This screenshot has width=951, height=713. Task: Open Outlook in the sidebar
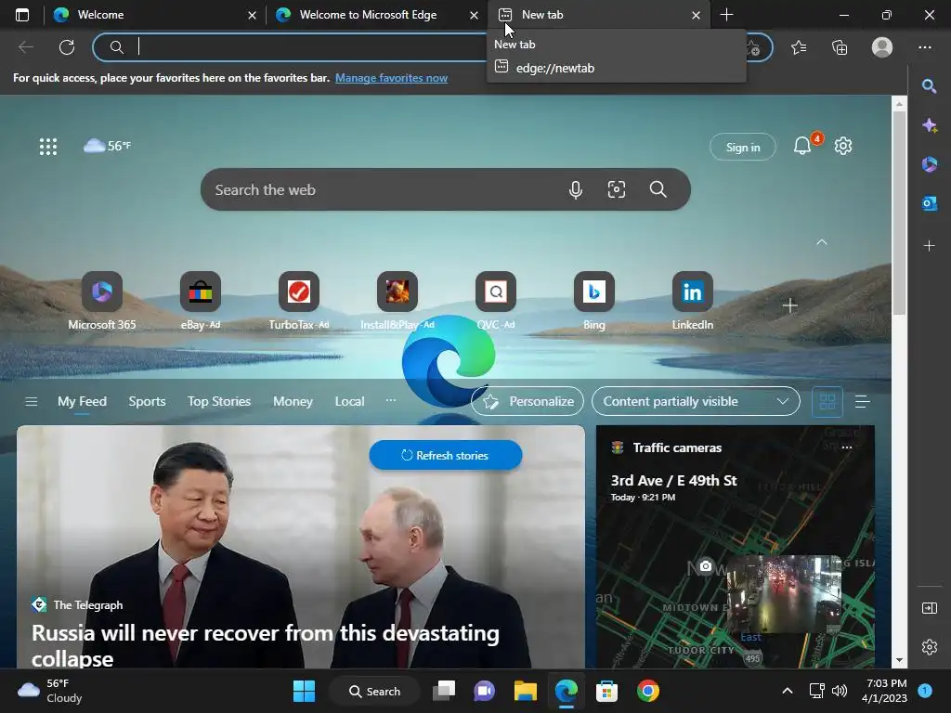pyautogui.click(x=929, y=203)
